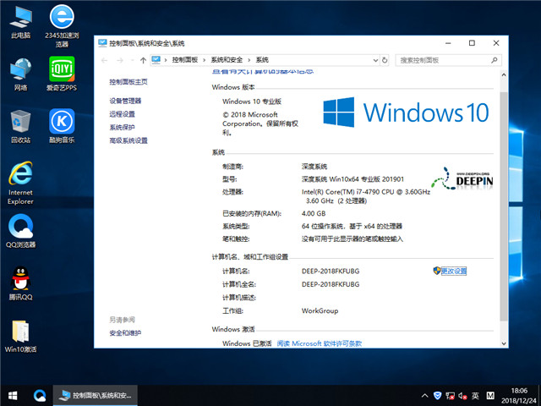541x406 pixels.
Task: Open the 系统保护 link
Action: point(122,127)
